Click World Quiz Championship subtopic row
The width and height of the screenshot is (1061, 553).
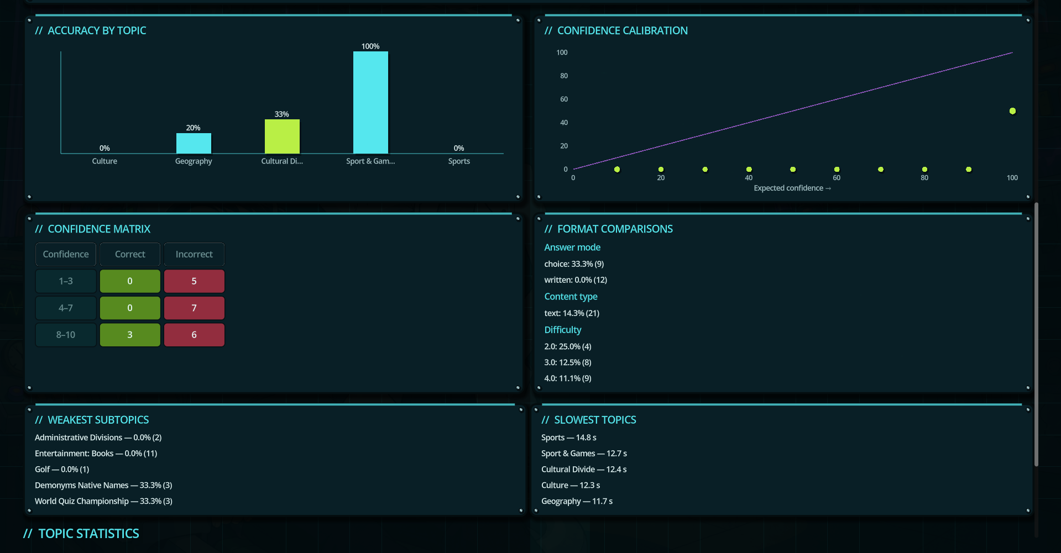(x=103, y=501)
